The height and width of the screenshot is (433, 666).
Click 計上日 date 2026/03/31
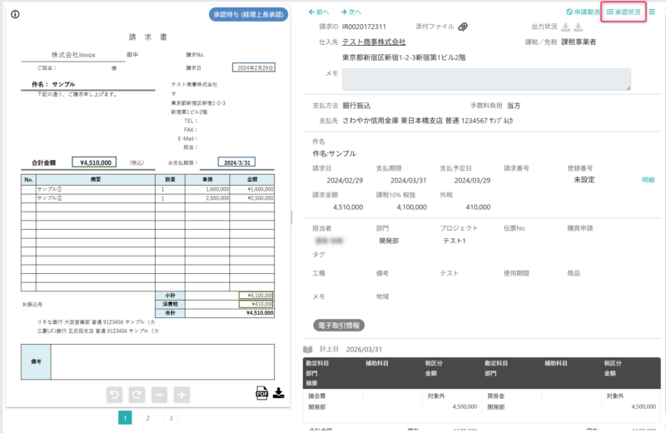tap(364, 349)
